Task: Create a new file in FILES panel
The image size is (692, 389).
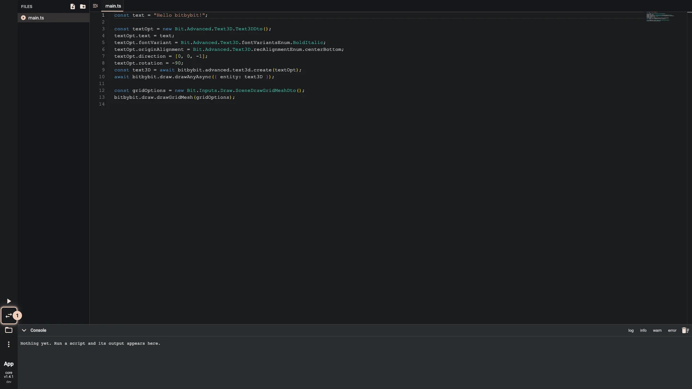Action: point(72,6)
